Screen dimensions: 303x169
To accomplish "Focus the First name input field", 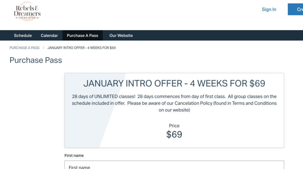I will (x=174, y=165).
